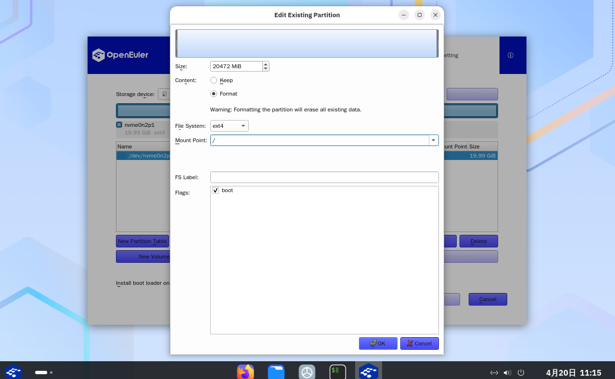This screenshot has width=615, height=379.
Task: Click the installer app icon in taskbar
Action: tap(369, 371)
